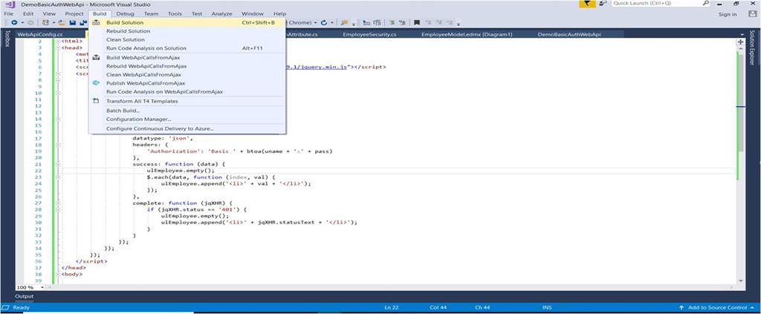Click the account picture icon beside Sign in
The width and height of the screenshot is (761, 314).
pyautogui.click(x=753, y=14)
